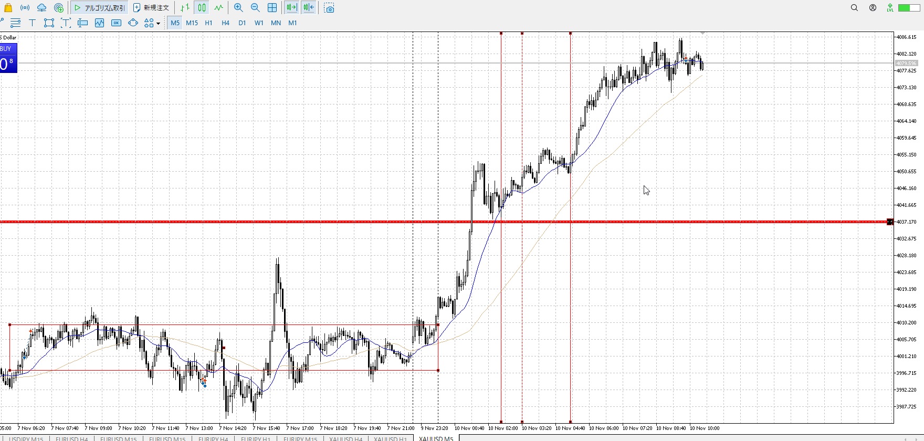The width and height of the screenshot is (924, 441).
Task: Toggle algorithmic trading (アルゴリズム取引)
Action: point(100,8)
